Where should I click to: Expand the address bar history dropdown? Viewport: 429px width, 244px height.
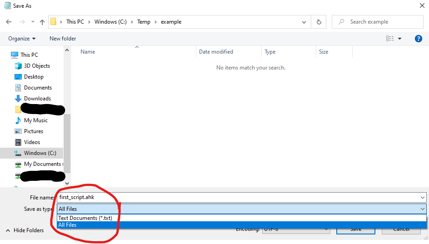(x=304, y=22)
